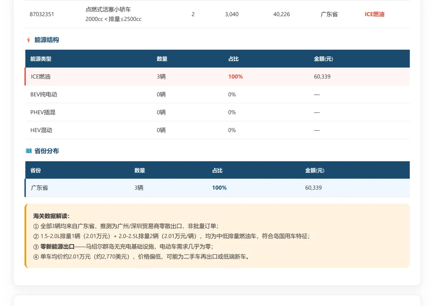Click 0辆 in the HEV混动 row

pos(161,130)
